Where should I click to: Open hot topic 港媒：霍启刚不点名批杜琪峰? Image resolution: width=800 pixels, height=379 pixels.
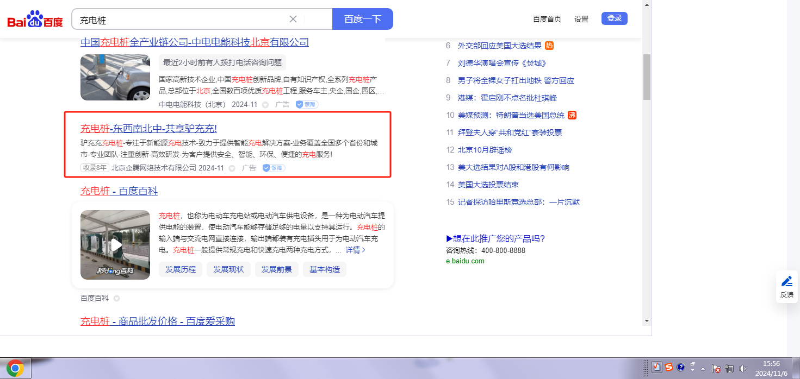(x=507, y=98)
